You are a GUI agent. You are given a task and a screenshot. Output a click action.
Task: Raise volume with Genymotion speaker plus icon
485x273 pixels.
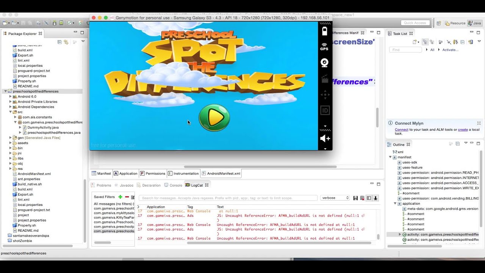click(x=325, y=139)
